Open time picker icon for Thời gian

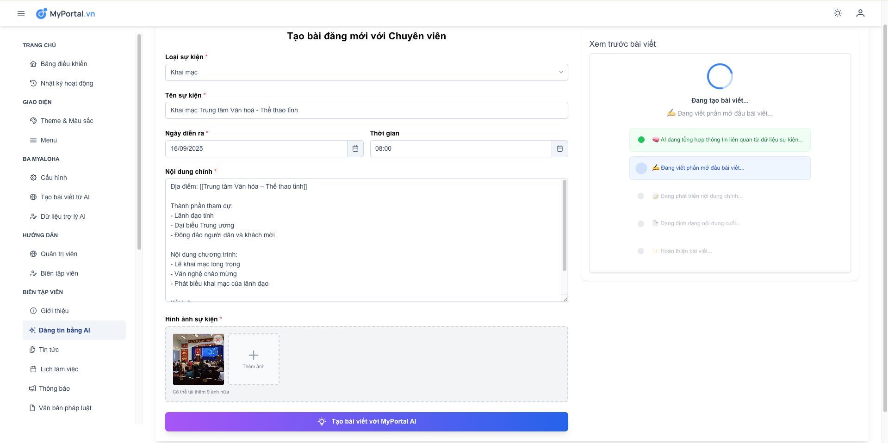[x=560, y=148]
